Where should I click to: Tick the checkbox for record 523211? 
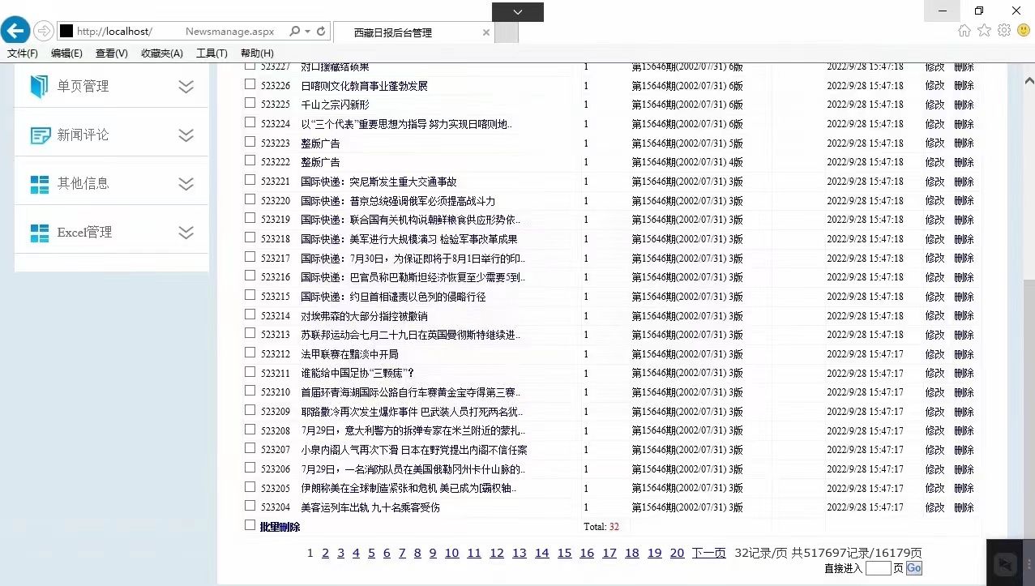point(250,372)
